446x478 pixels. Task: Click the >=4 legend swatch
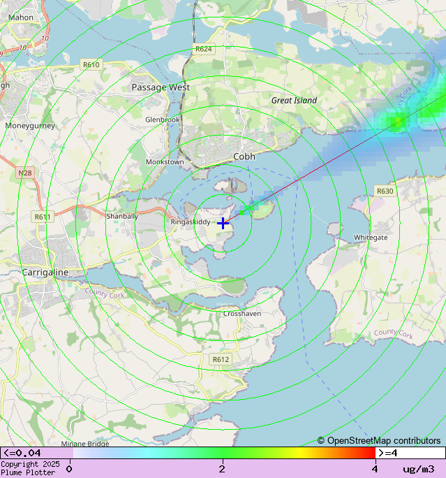pos(410,453)
